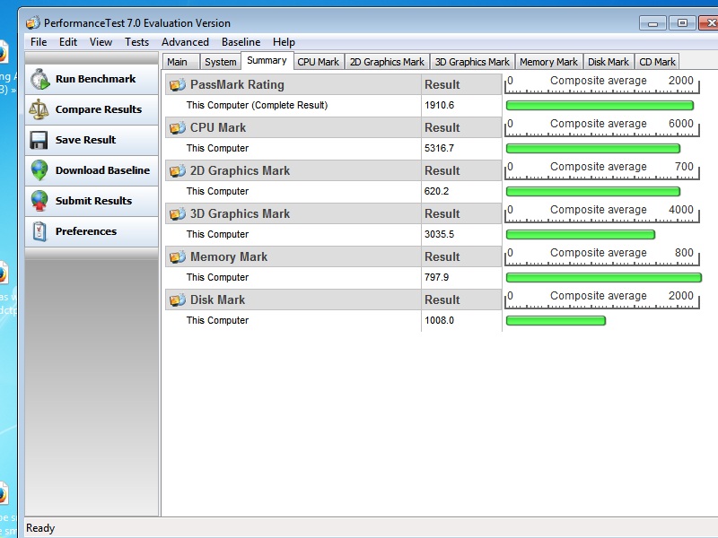Click the Save Result floppy disk icon
The height and width of the screenshot is (538, 718).
(39, 140)
